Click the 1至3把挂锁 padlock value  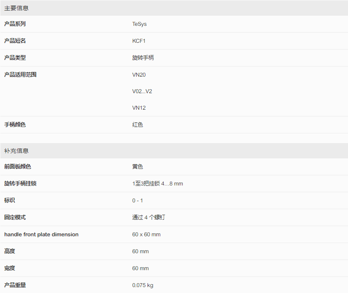pos(158,183)
